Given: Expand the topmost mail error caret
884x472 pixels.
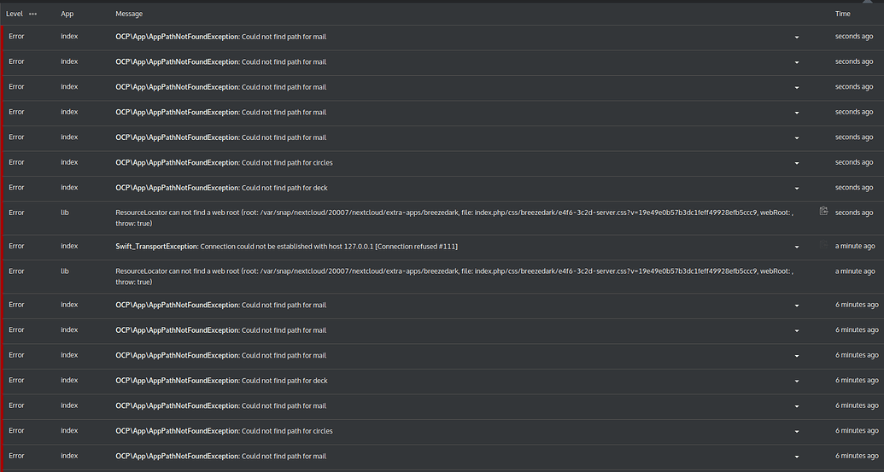Looking at the screenshot, I should tap(797, 38).
